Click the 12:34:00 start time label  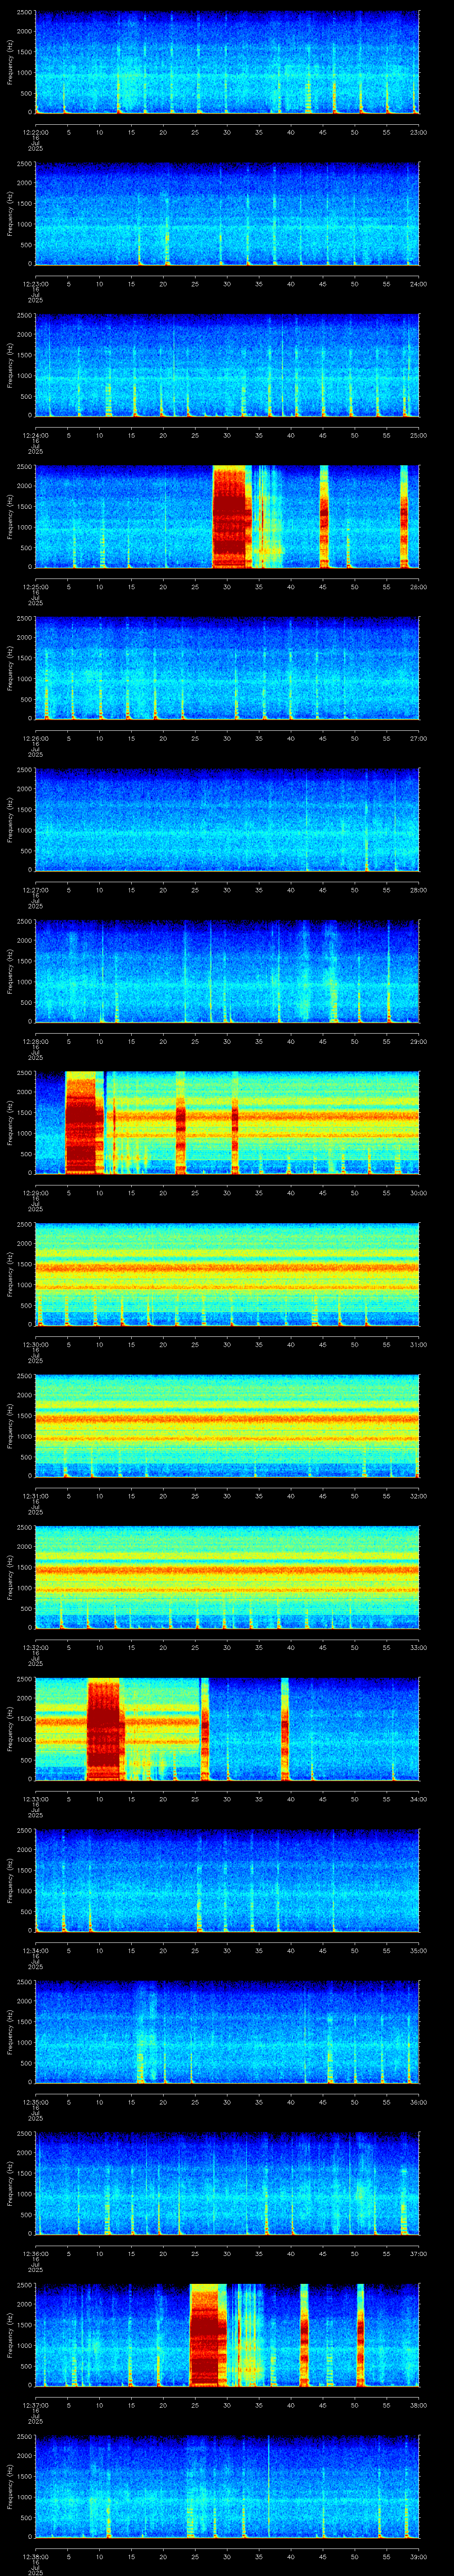(35, 1950)
